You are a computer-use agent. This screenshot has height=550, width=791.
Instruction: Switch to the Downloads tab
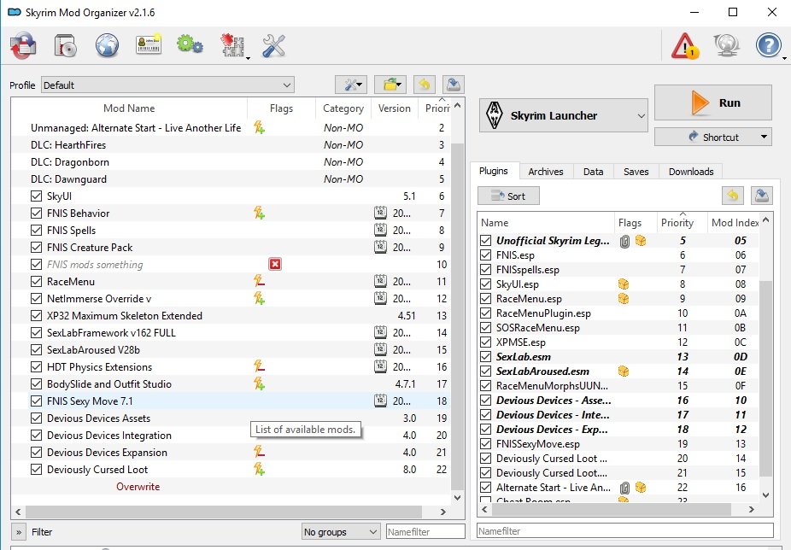[691, 172]
